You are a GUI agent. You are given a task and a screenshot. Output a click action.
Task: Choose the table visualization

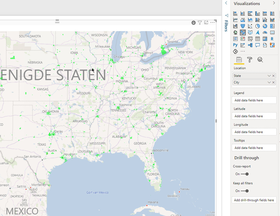(x=258, y=39)
